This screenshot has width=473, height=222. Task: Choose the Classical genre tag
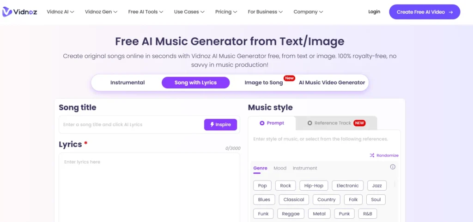pyautogui.click(x=294, y=199)
